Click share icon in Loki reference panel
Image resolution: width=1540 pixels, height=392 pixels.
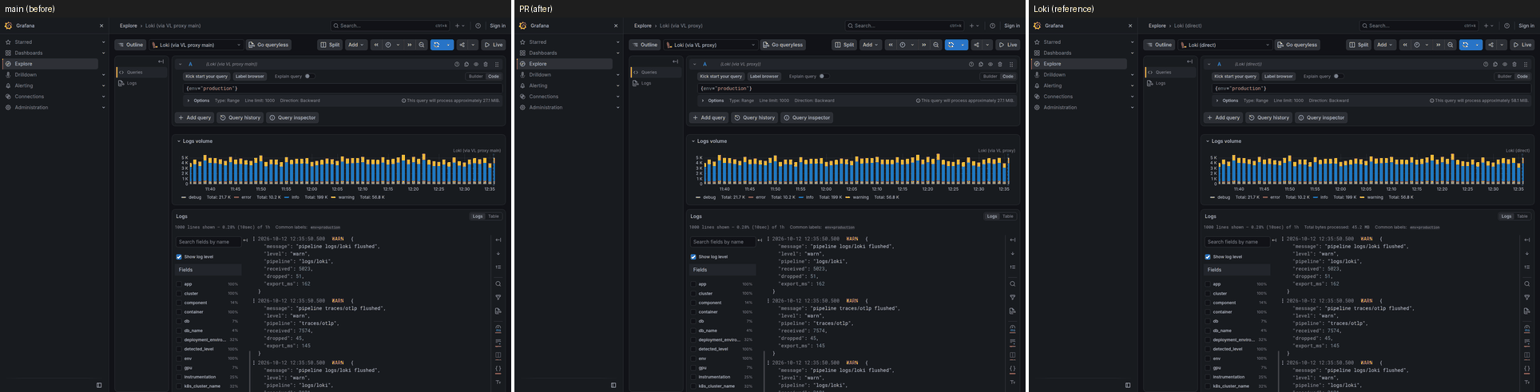[x=1490, y=45]
